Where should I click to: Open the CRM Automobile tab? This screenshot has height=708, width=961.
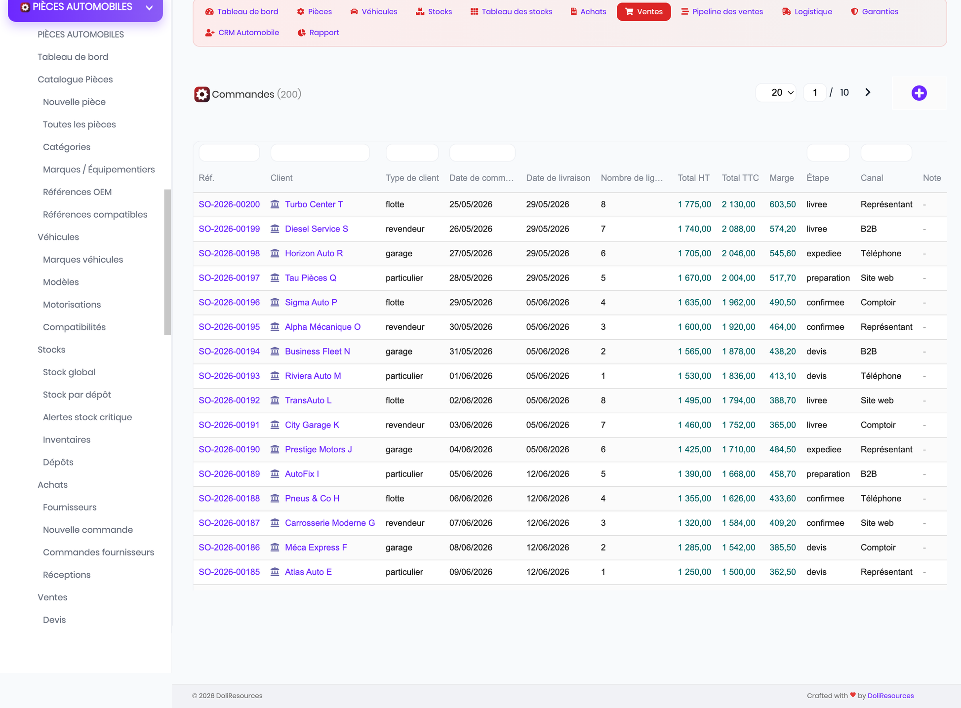click(242, 33)
